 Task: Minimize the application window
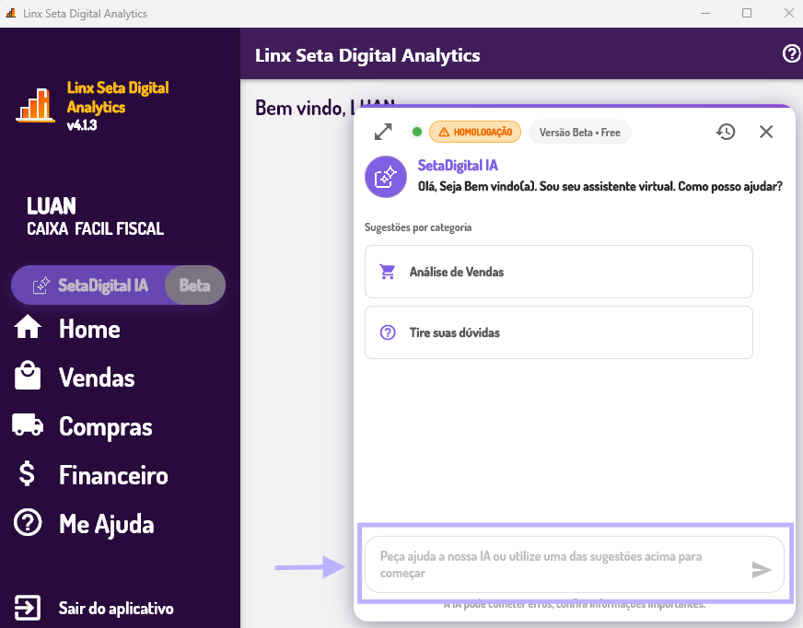(705, 13)
